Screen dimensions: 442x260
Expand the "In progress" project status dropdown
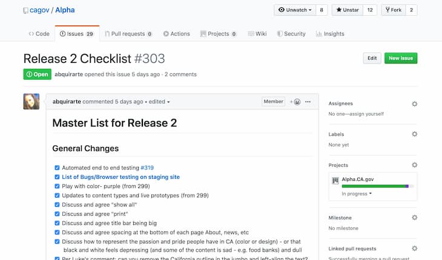pos(357,194)
